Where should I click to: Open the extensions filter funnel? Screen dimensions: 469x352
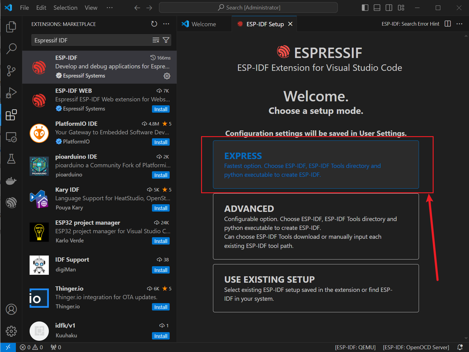click(x=166, y=40)
